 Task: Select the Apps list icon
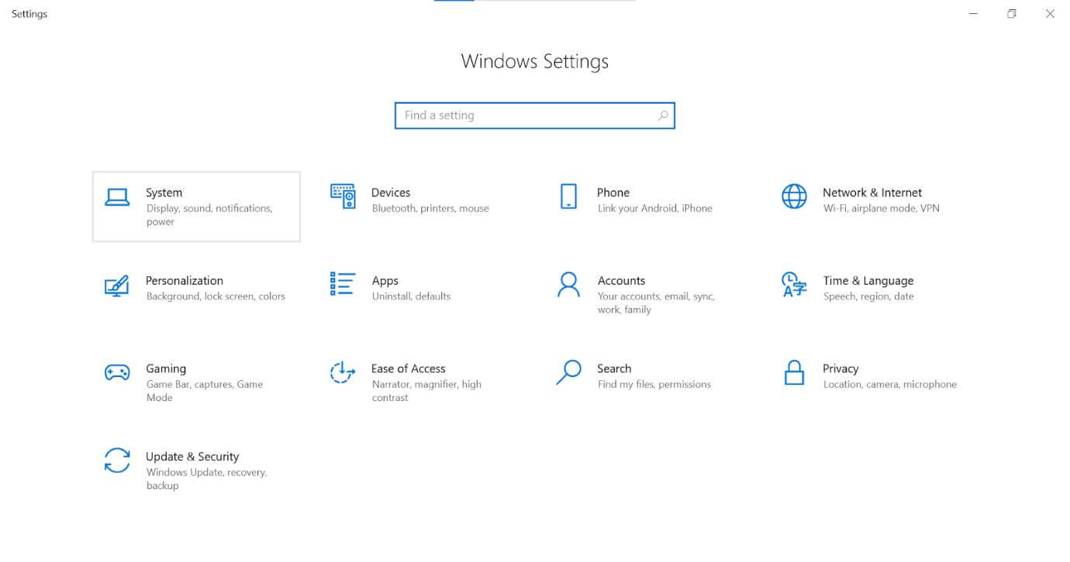pyautogui.click(x=343, y=284)
